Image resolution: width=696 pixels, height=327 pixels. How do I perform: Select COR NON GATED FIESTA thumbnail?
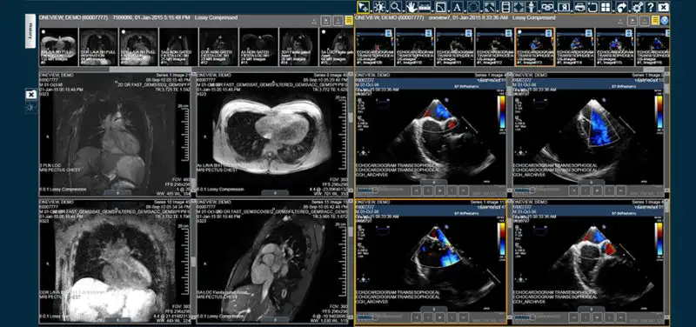pos(218,47)
